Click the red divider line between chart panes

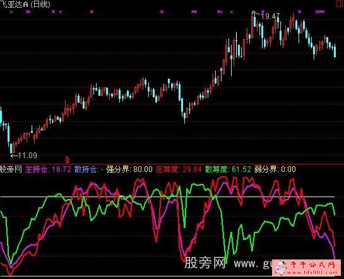pyautogui.click(x=172, y=164)
